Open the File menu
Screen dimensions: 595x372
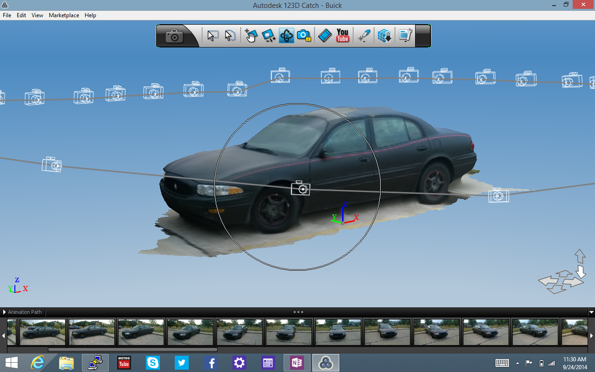tap(7, 15)
